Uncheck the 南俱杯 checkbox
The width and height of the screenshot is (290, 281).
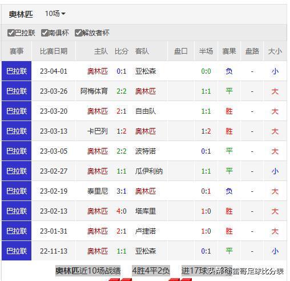coord(45,33)
